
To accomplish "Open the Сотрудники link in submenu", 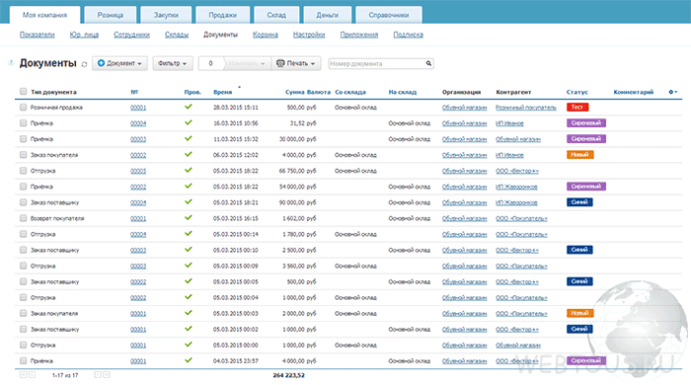I will (131, 35).
